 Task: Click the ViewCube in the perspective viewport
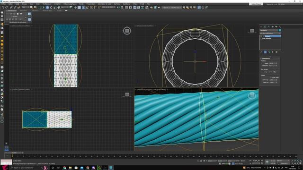pos(252,95)
